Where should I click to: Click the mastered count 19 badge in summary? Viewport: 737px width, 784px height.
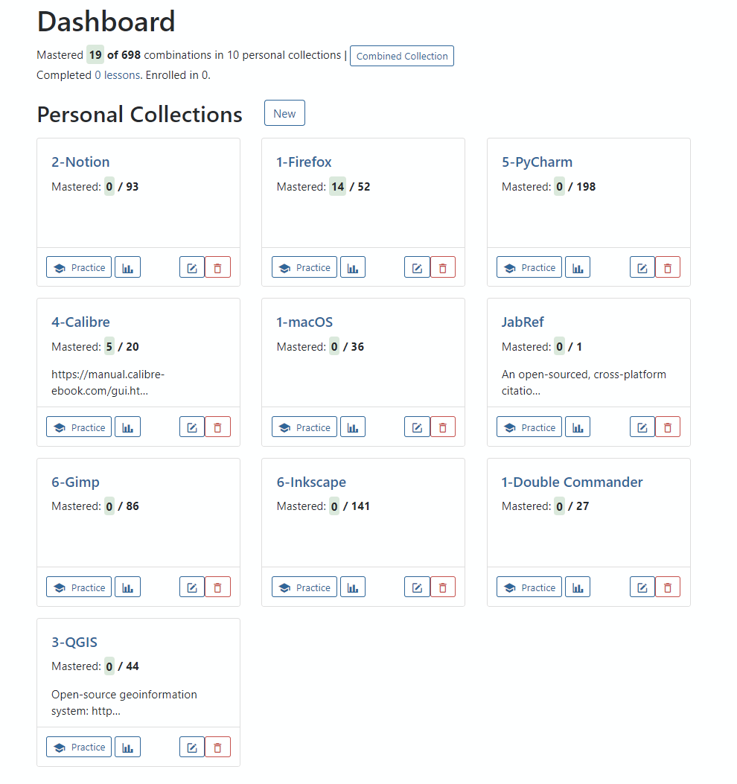pos(95,54)
